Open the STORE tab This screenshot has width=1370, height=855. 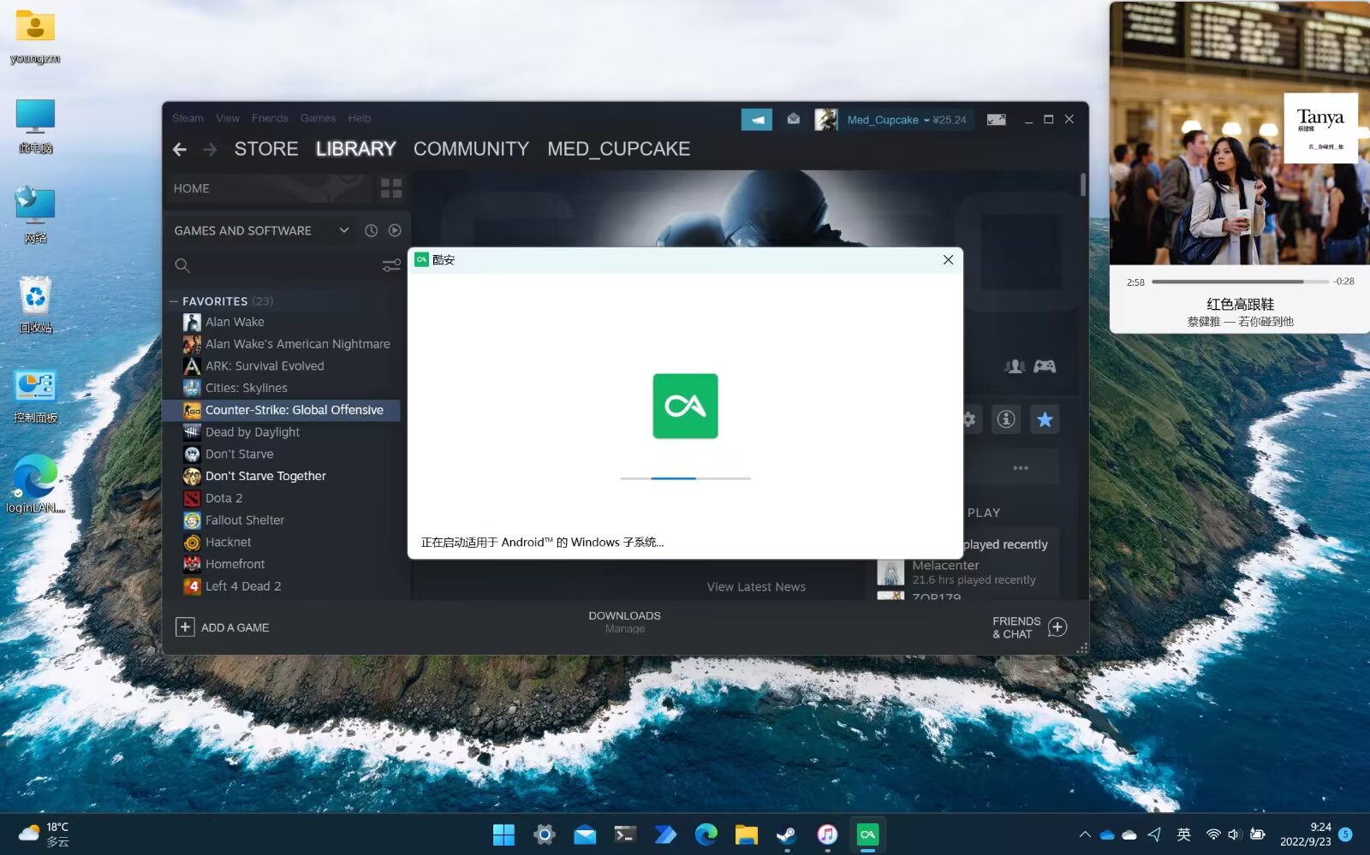[x=266, y=149]
